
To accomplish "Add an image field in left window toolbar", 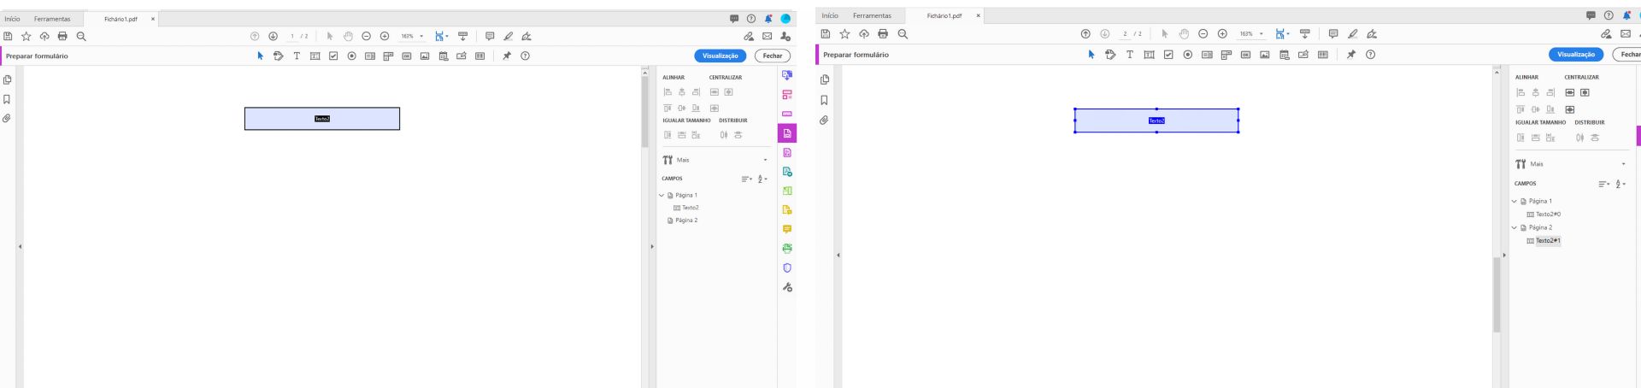I will (425, 56).
